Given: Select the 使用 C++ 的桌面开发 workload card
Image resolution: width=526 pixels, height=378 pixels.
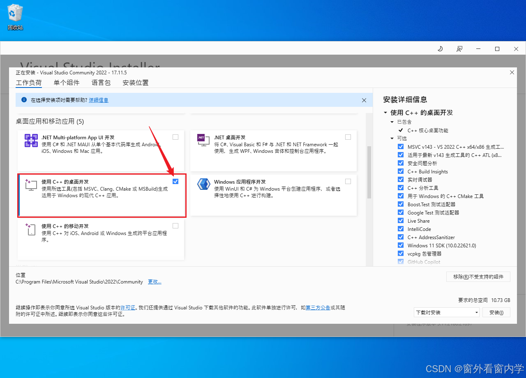Looking at the screenshot, I should coord(102,195).
